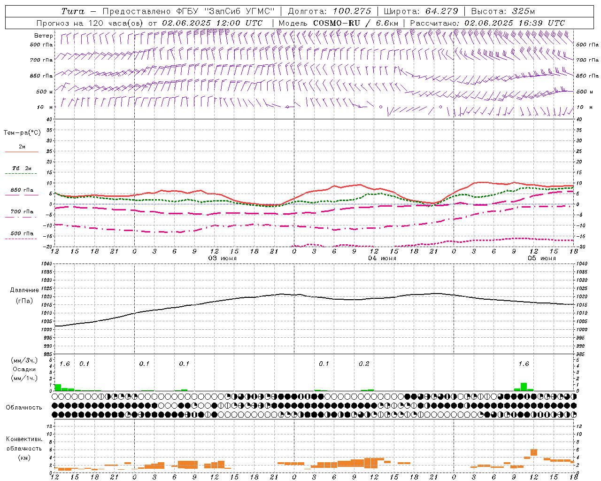Screen dimensions: 601x481
Task: Click the "03 июня" date label
Action: point(223,258)
